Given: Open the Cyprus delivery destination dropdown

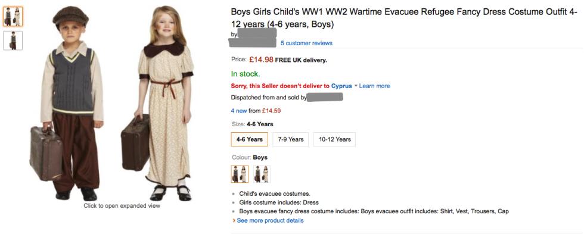Looking at the screenshot, I should tap(341, 86).
